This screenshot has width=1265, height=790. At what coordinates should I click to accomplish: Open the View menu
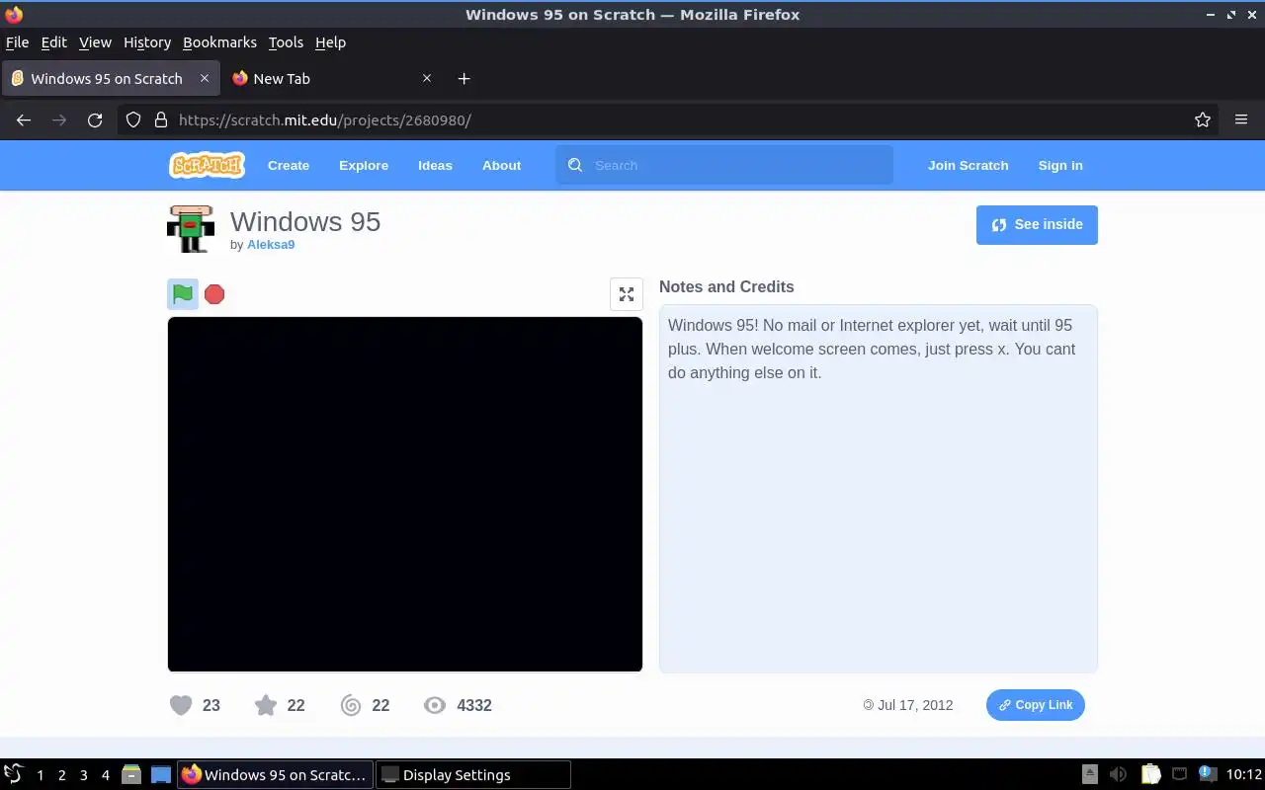pos(95,42)
